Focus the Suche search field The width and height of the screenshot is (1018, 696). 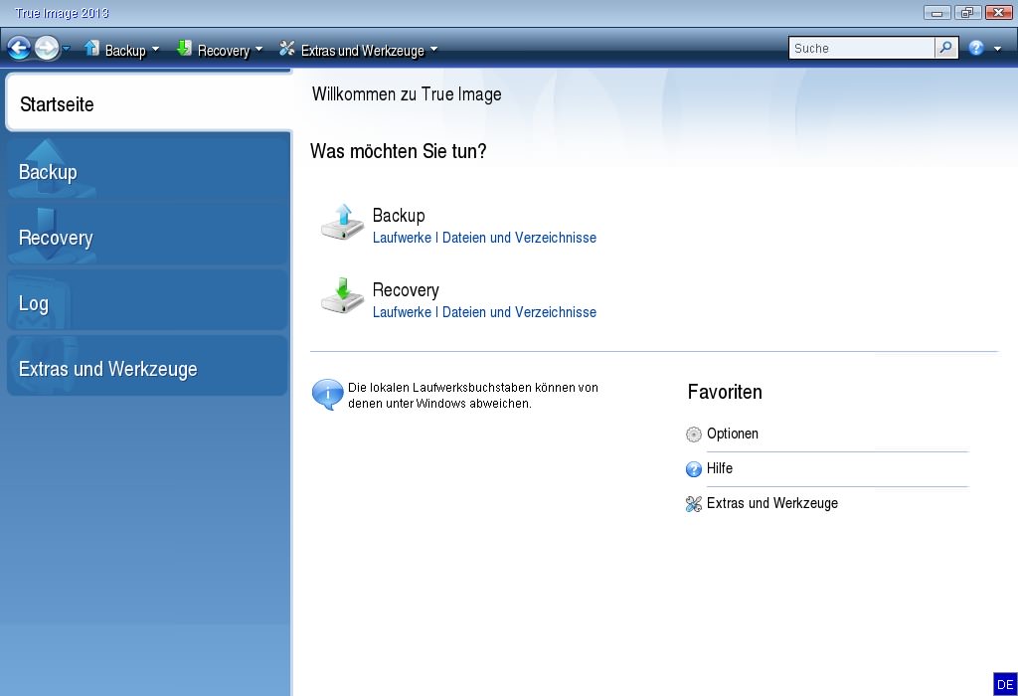(862, 48)
